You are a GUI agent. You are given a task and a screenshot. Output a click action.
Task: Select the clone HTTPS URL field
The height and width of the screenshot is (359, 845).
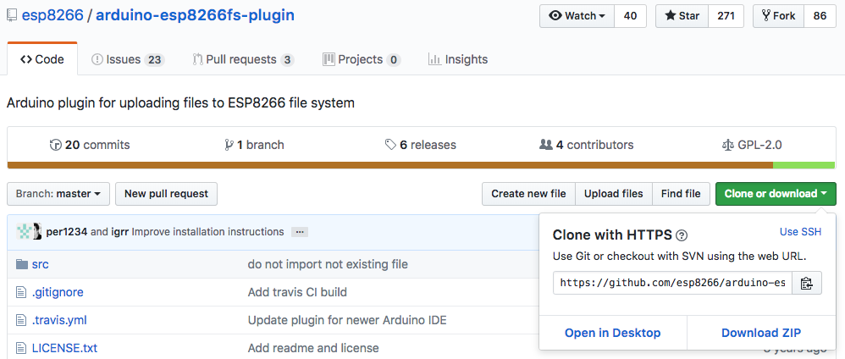pyautogui.click(x=672, y=283)
